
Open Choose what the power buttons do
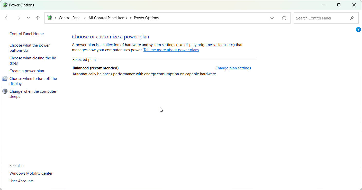30,48
